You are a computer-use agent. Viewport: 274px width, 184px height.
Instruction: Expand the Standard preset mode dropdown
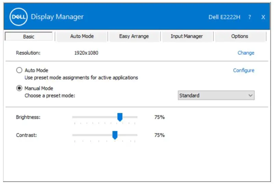(x=216, y=95)
